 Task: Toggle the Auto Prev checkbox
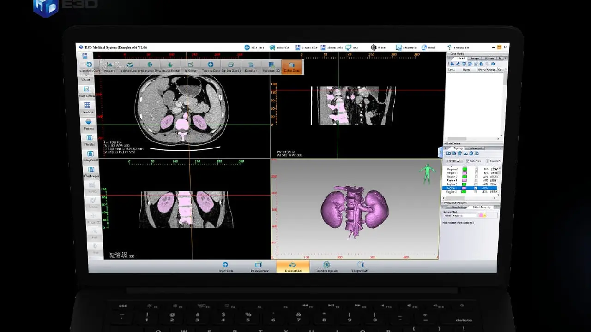[468, 161]
